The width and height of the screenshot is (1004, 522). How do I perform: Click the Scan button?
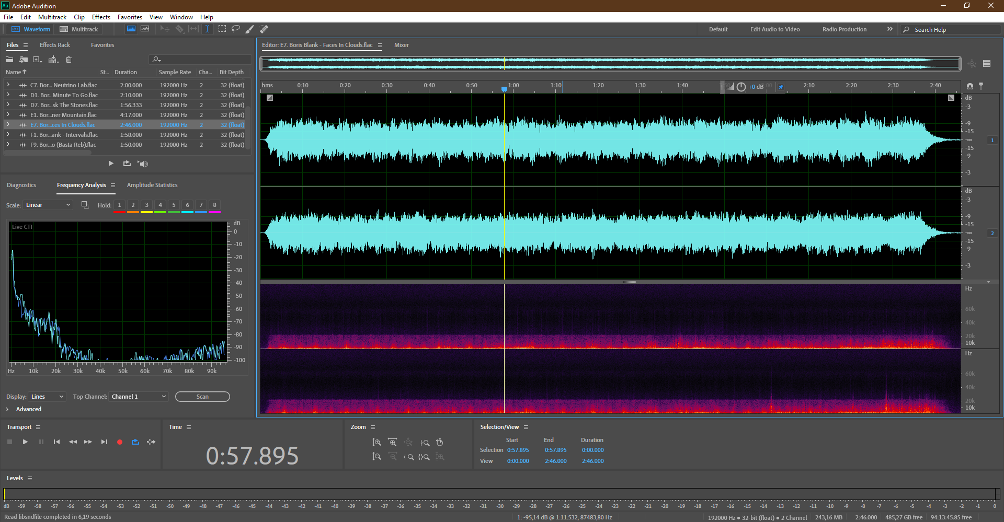coord(202,397)
